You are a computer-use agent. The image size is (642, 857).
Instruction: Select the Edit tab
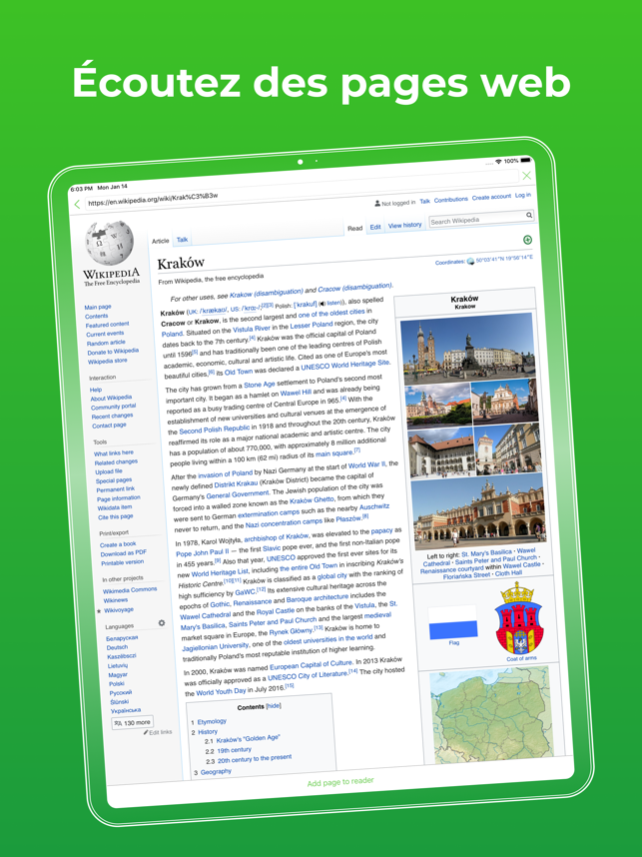[x=375, y=227]
